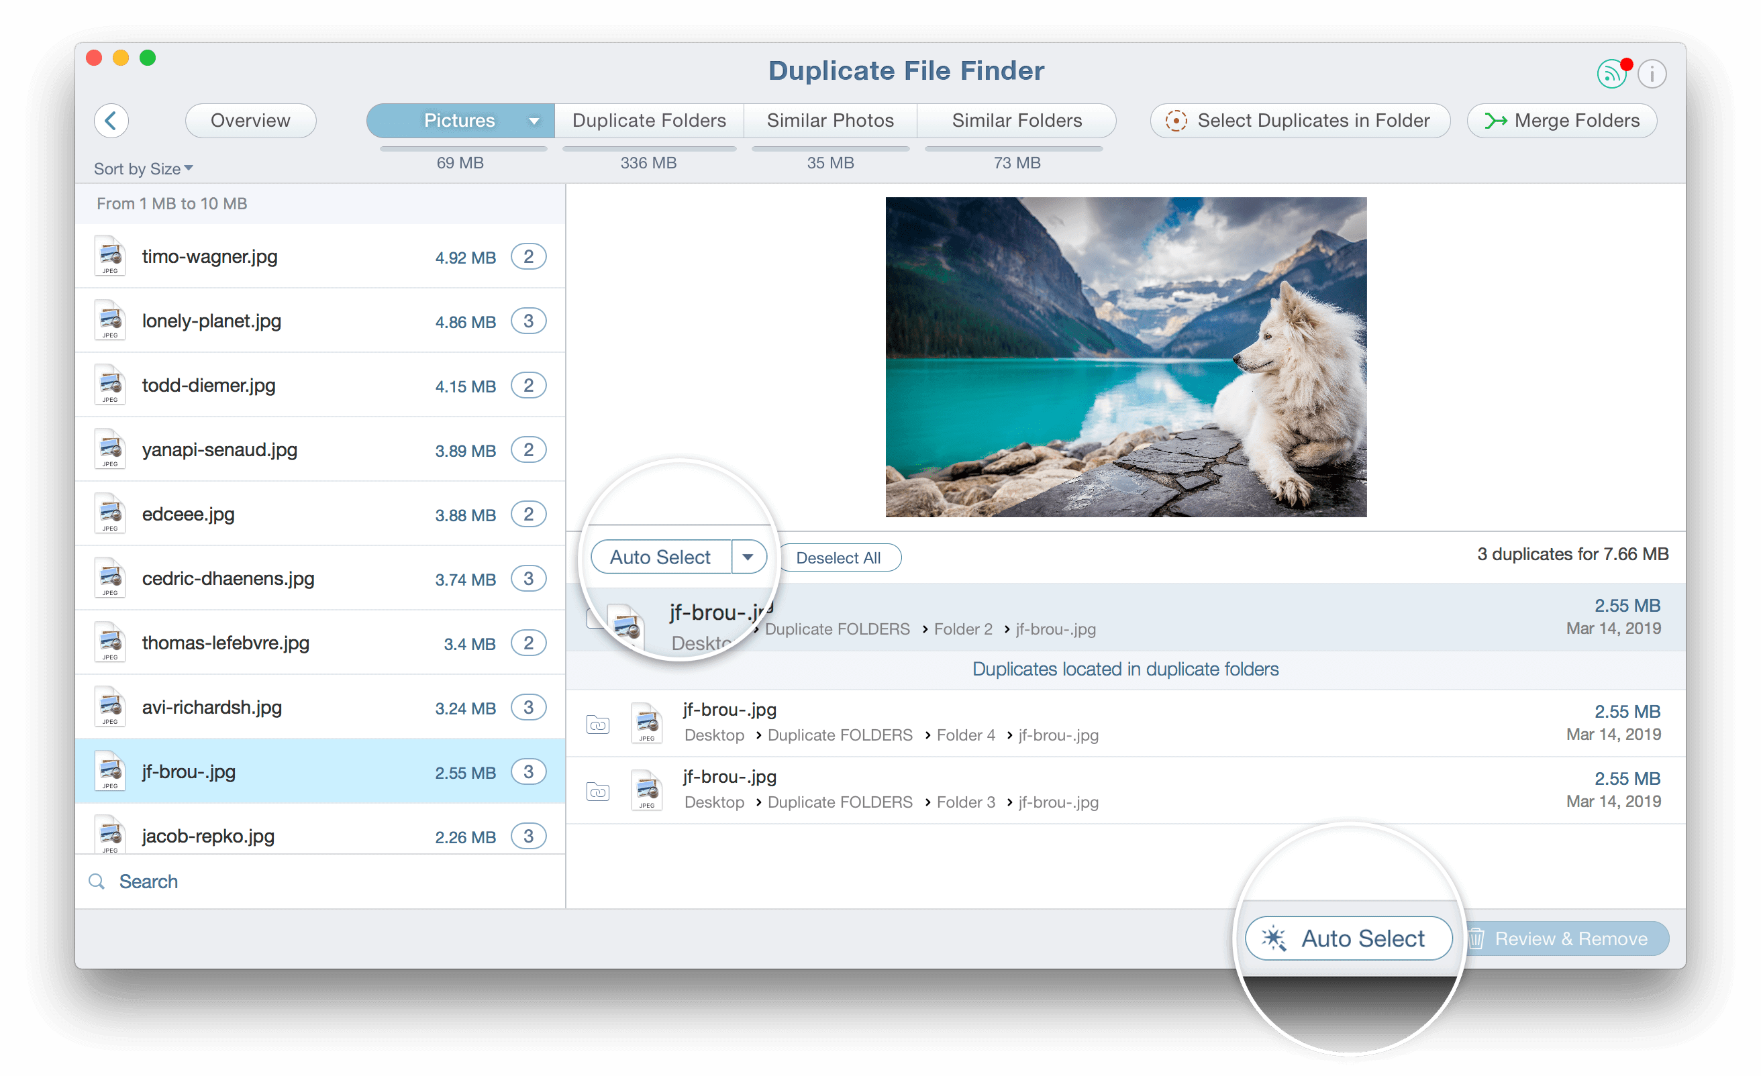Viewport: 1761px width, 1076px height.
Task: Expand the Auto Select dropdown arrow
Action: coord(750,557)
